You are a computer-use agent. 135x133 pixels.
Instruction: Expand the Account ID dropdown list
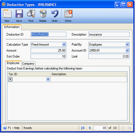pos(127,50)
